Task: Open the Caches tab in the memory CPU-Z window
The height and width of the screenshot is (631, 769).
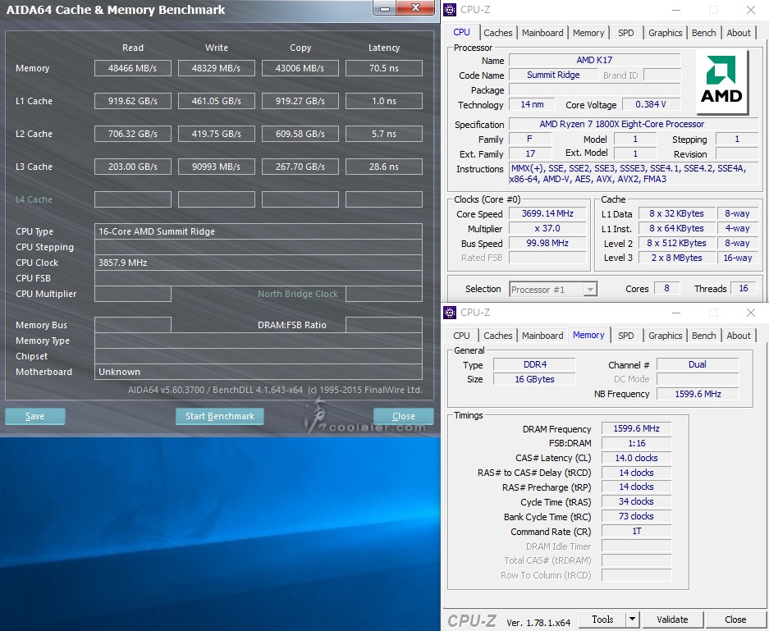Action: pyautogui.click(x=498, y=336)
